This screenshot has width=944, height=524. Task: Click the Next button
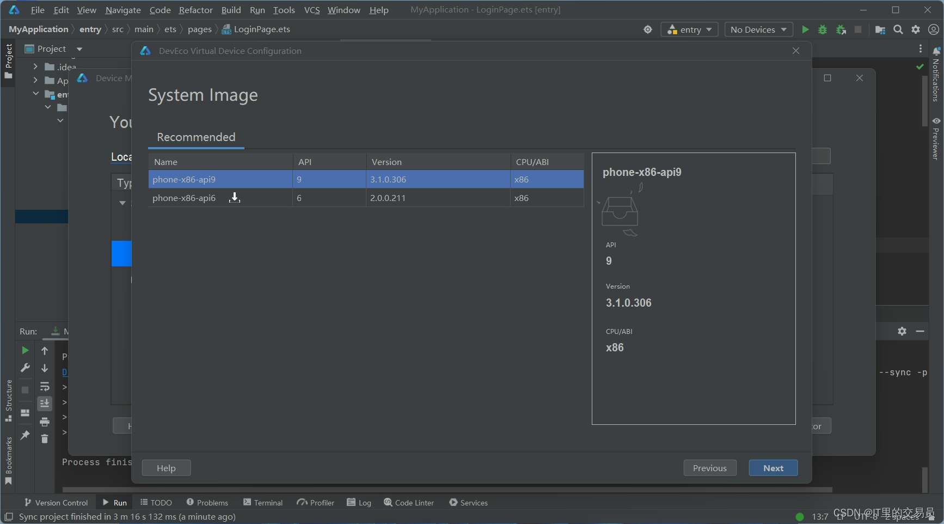click(x=773, y=468)
